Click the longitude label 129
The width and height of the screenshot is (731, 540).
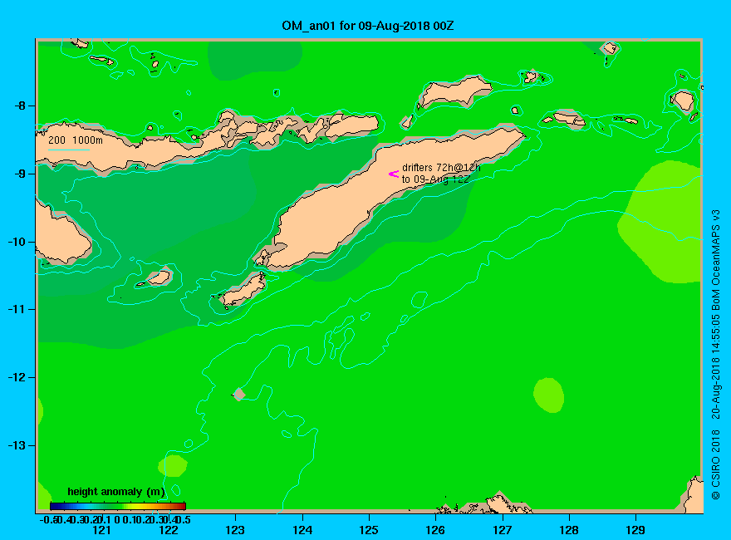coord(635,530)
